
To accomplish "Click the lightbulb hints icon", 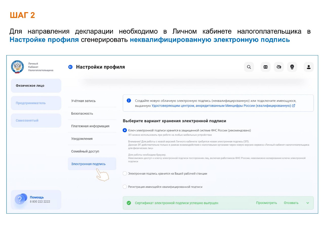I will point(292,67).
